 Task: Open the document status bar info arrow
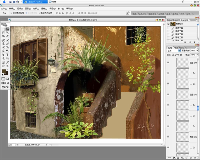coord(47,145)
